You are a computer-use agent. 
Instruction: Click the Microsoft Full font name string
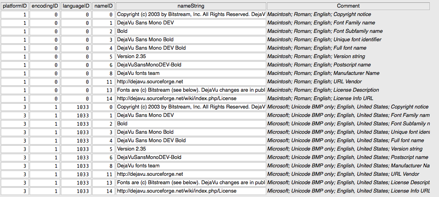[191, 141]
